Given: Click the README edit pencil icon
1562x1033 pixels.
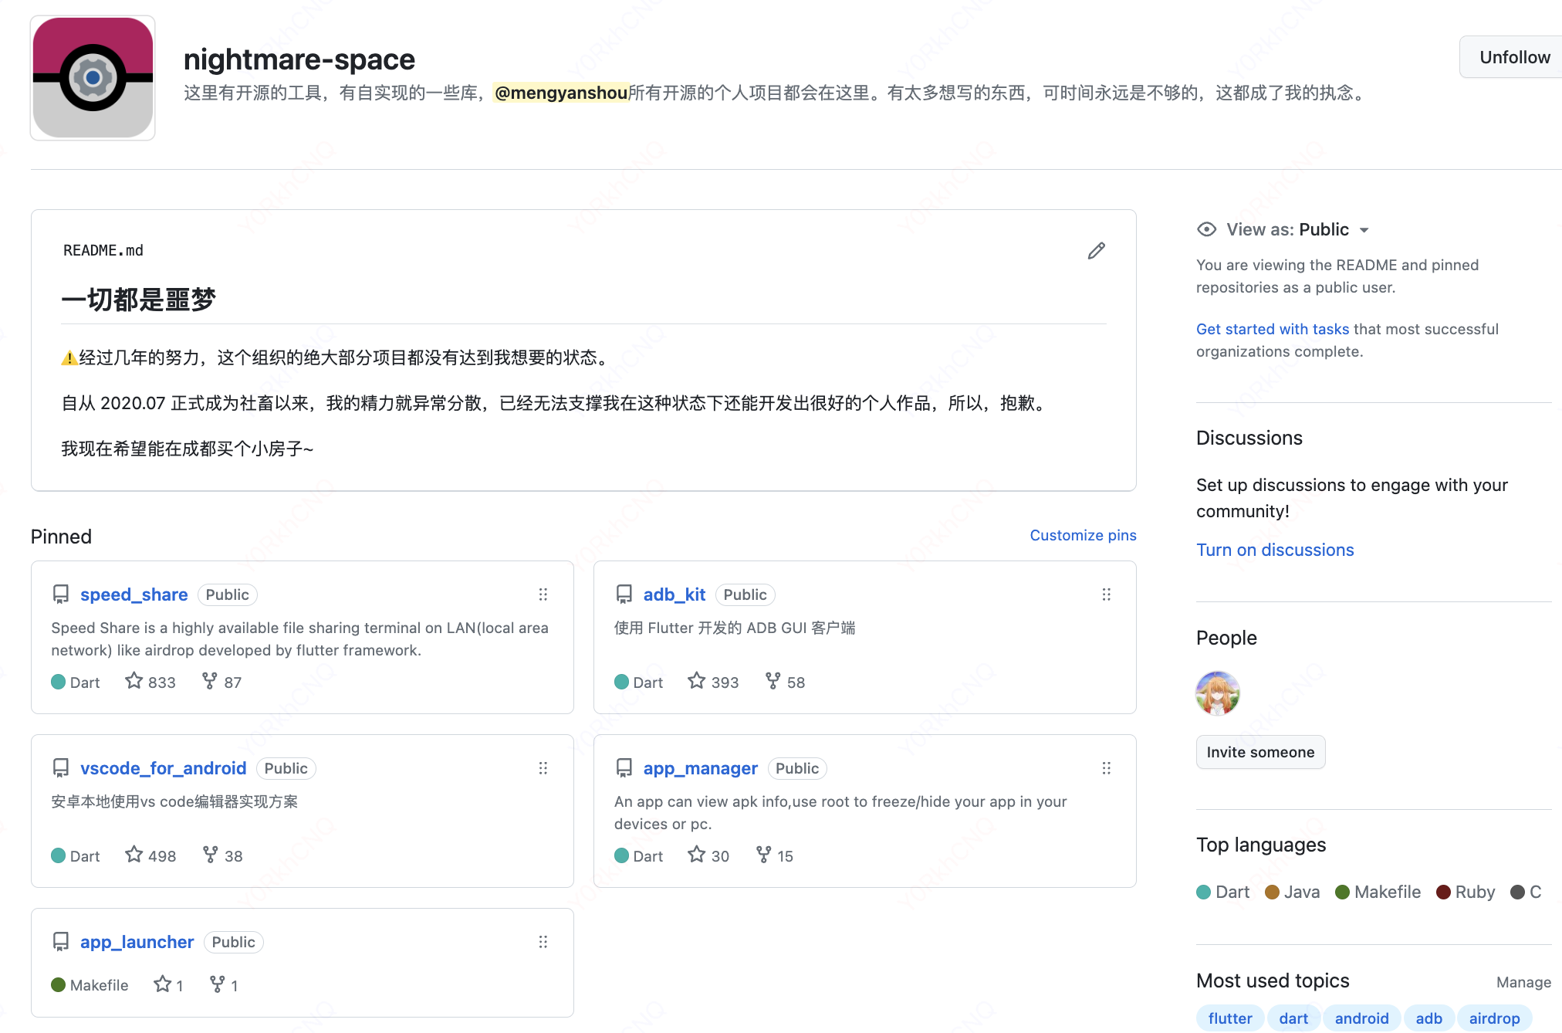Looking at the screenshot, I should 1096,251.
